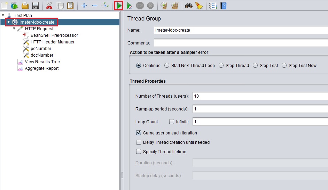
Task: Click the Search binoculars icon
Action: [189, 6]
